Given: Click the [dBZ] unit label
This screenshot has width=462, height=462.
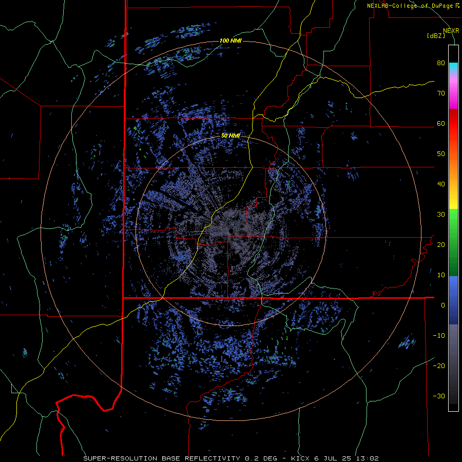Looking at the screenshot, I should coord(436,36).
